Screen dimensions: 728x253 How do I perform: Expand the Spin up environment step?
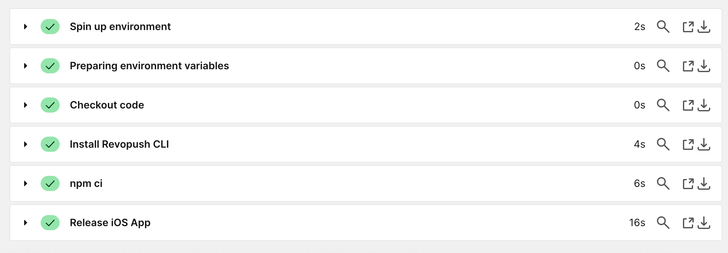point(26,27)
